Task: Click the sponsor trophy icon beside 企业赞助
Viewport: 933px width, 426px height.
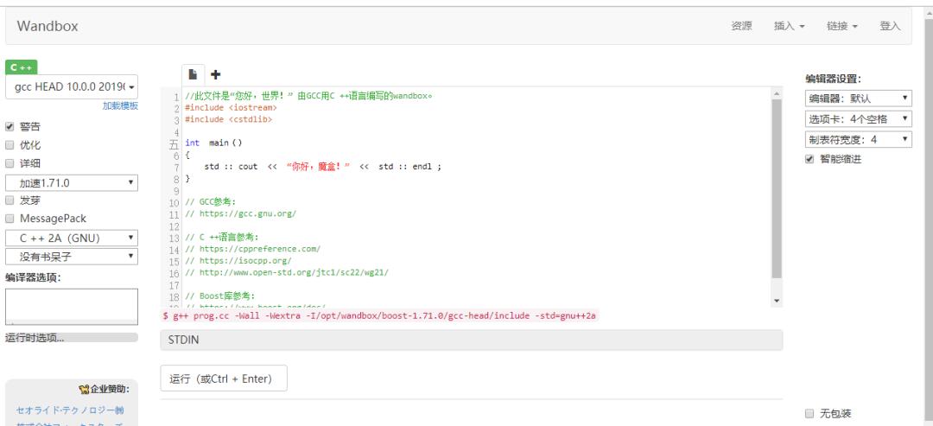Action: pos(83,390)
